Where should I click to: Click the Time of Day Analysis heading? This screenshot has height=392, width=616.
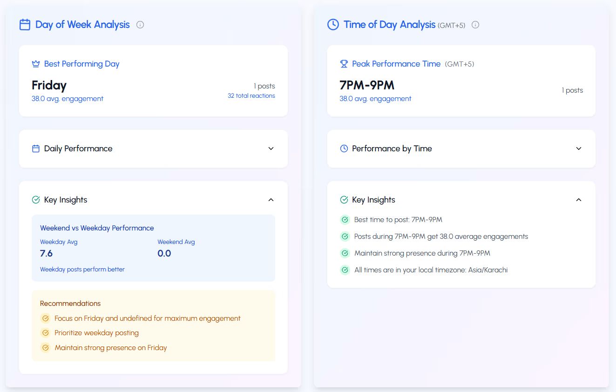click(389, 25)
